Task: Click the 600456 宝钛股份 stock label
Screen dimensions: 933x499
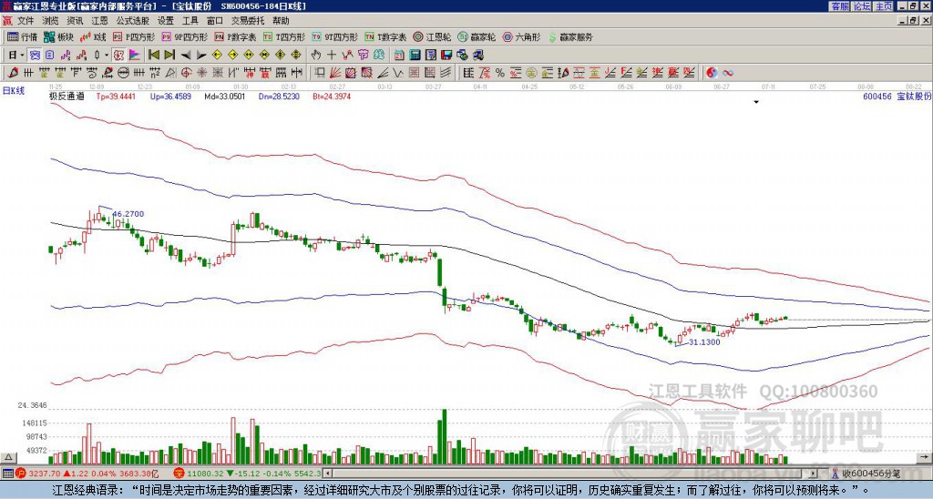Action: pyautogui.click(x=897, y=96)
